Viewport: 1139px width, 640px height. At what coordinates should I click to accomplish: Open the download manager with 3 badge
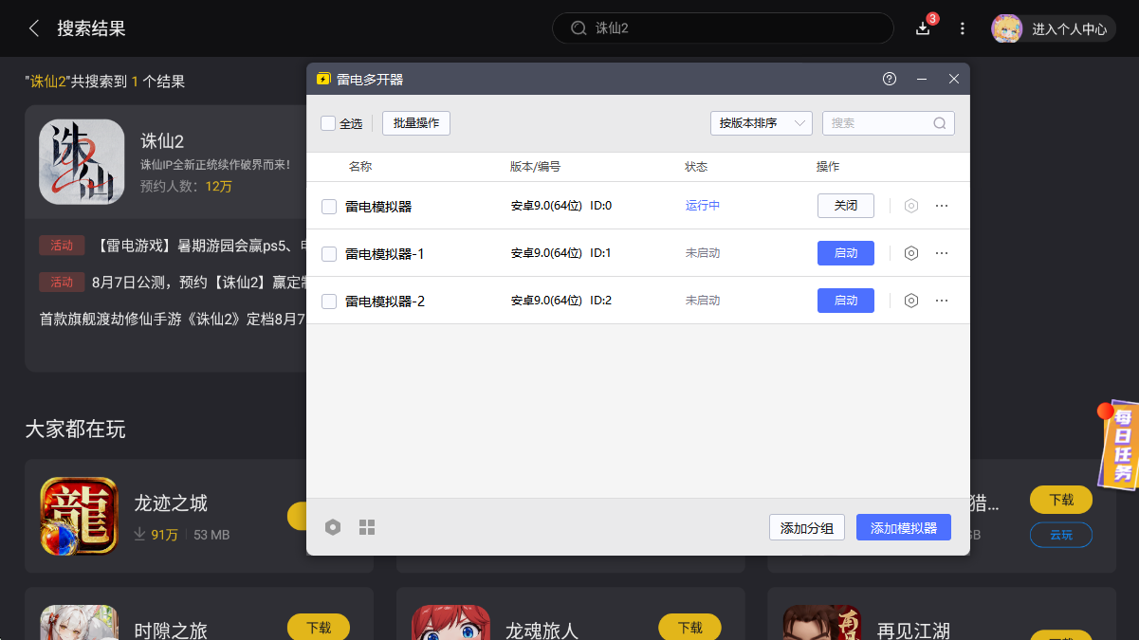point(924,27)
